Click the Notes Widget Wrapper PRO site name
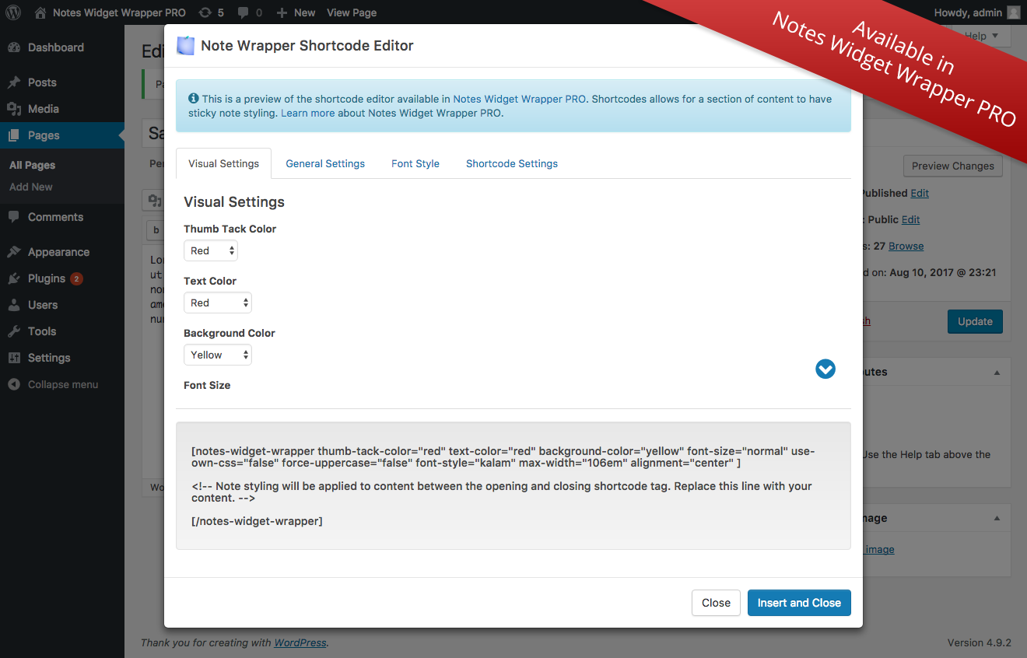This screenshot has width=1027, height=658. click(119, 12)
